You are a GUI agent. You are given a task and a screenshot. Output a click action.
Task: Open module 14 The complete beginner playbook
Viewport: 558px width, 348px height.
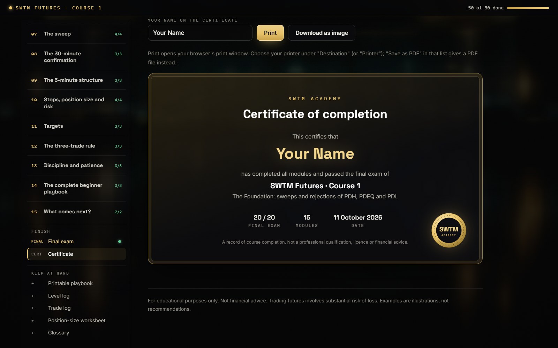click(76, 188)
